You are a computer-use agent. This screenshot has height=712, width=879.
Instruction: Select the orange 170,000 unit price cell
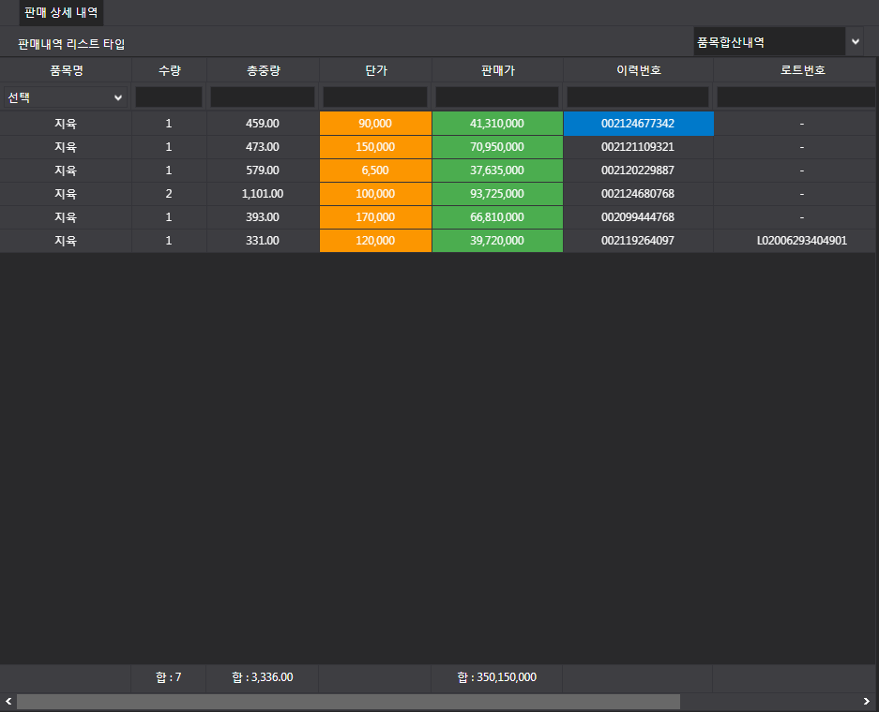(375, 217)
